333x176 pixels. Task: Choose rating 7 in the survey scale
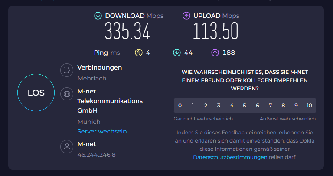[271, 105]
